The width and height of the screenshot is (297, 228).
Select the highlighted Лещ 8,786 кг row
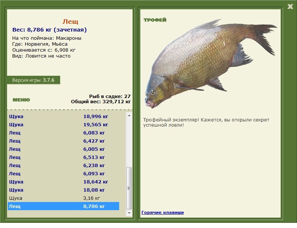click(63, 206)
